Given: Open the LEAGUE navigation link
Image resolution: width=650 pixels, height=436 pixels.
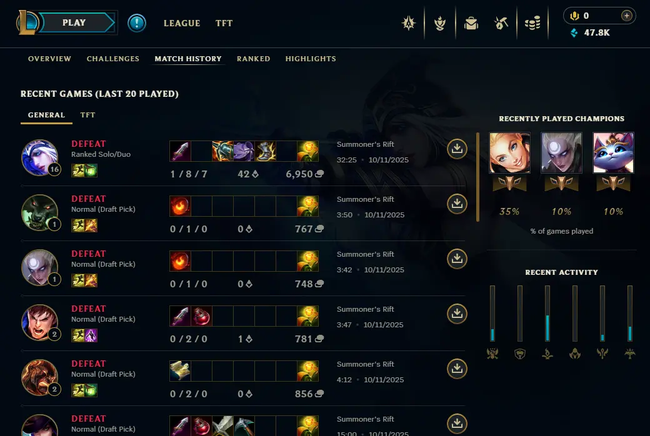Looking at the screenshot, I should 182,23.
